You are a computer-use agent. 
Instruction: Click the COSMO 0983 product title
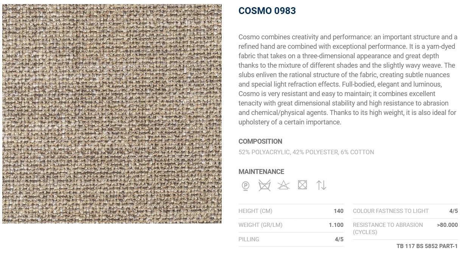(267, 11)
